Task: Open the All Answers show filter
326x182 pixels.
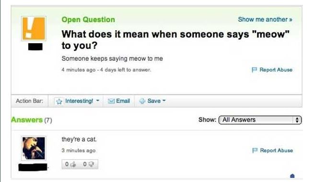Action: pos(260,120)
